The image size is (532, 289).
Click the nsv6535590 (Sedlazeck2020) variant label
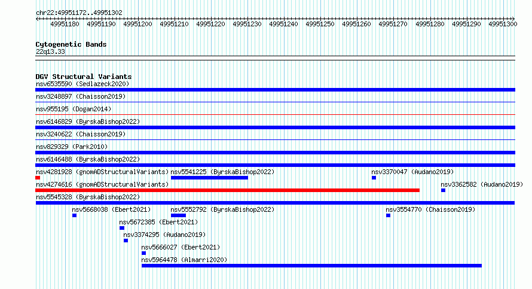click(x=82, y=84)
